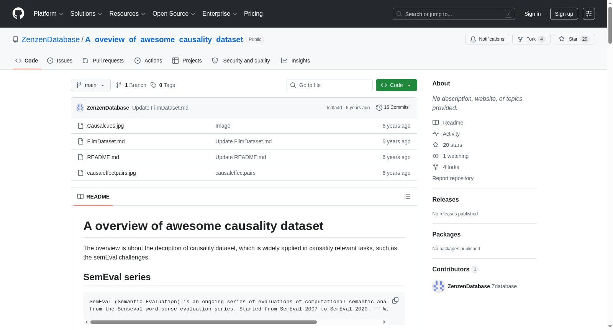Open the Releases heading link
This screenshot has width=613, height=330.
click(x=446, y=200)
